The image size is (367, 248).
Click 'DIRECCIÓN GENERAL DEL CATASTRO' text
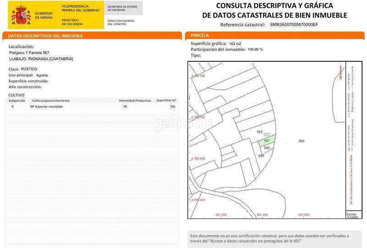click(121, 22)
